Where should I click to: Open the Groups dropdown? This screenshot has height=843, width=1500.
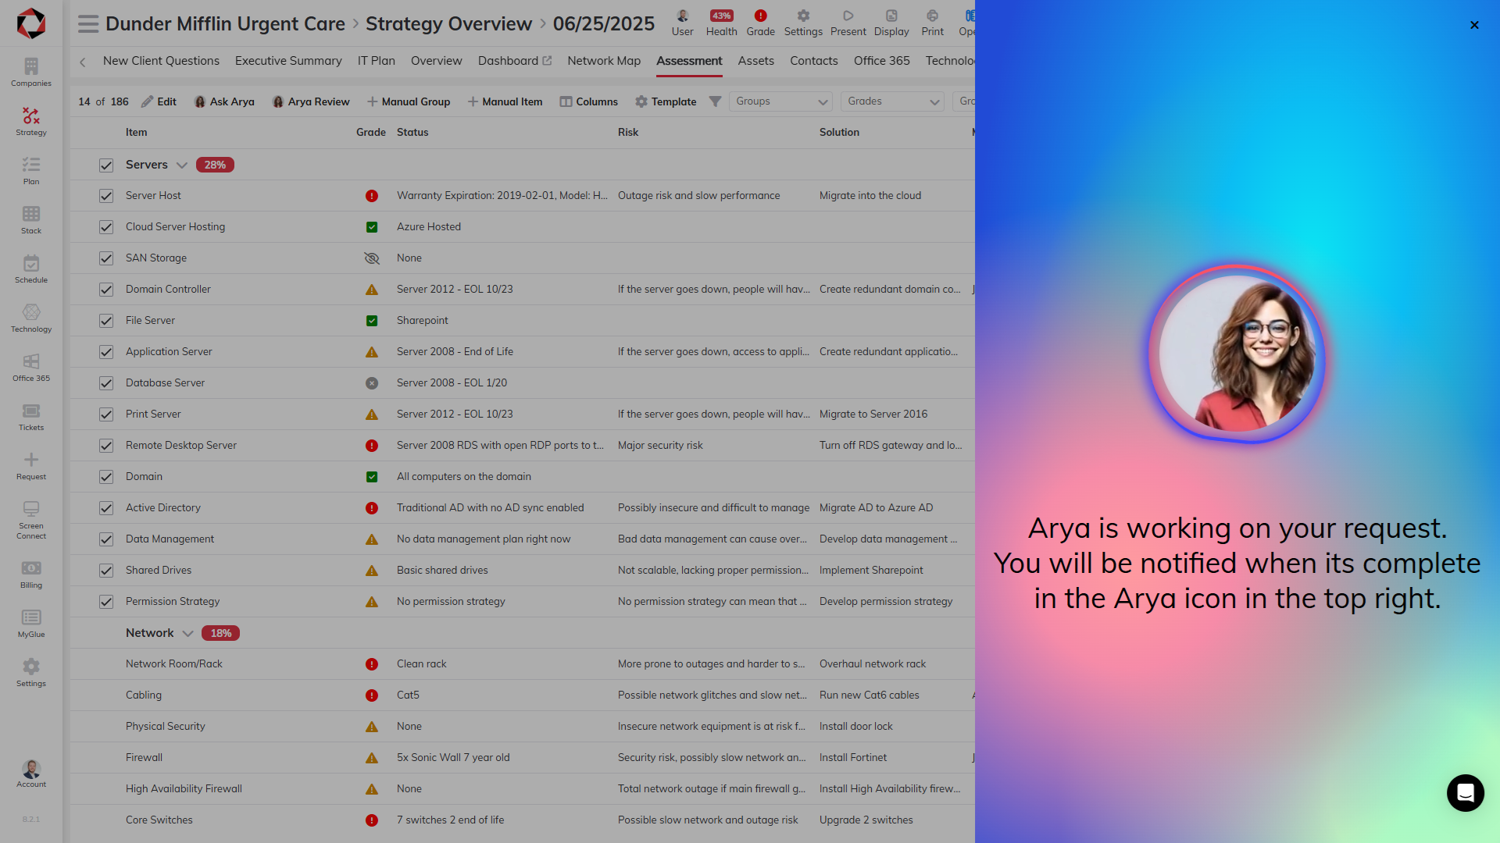(780, 101)
